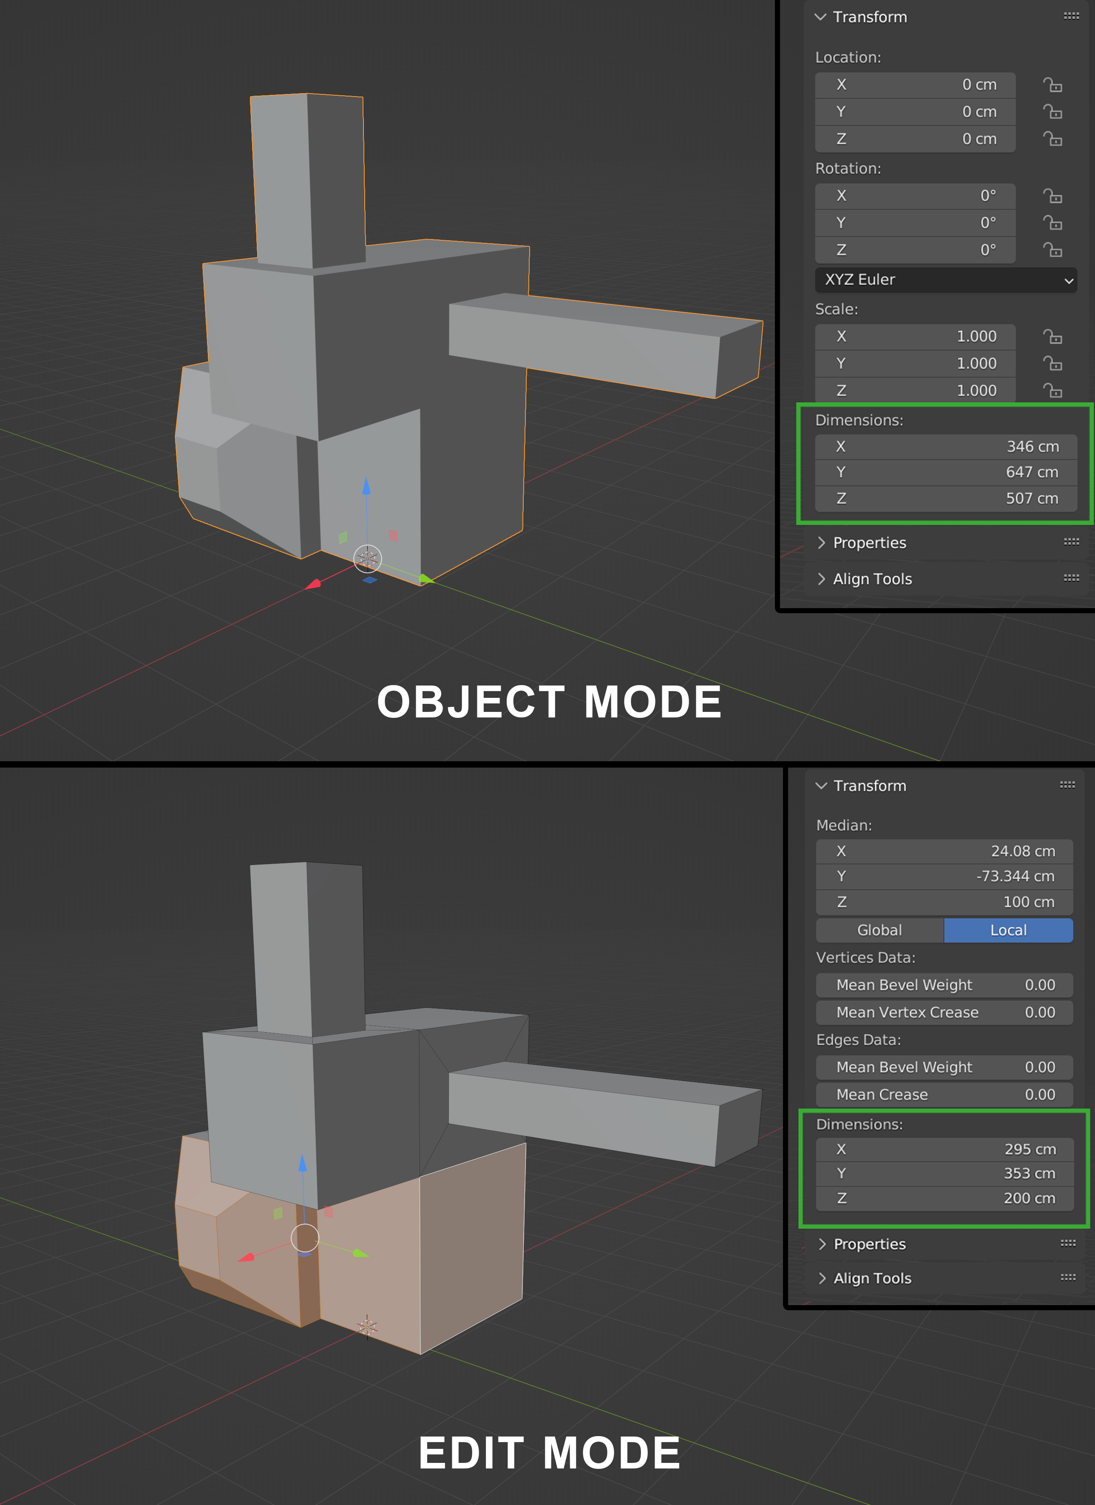Click the blue Z-axis gizmo arrow in Object Mode
This screenshot has height=1505, width=1095.
366,486
